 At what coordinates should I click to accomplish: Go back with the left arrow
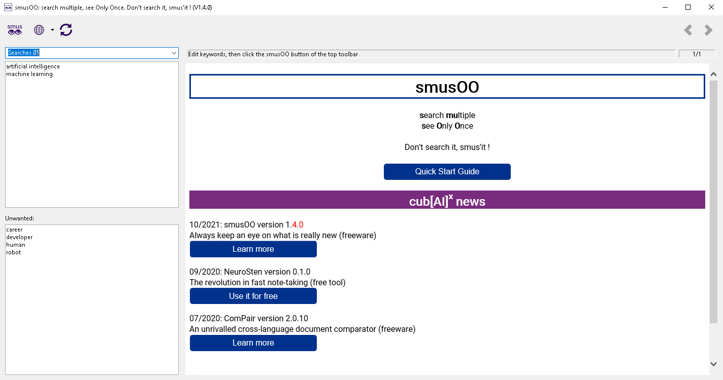point(688,30)
